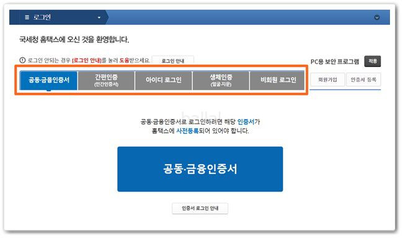Open the 인증서 로그인 안내 button
403x238 pixels.
[200, 208]
